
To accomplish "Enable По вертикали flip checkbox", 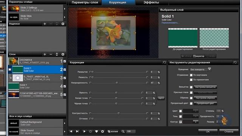I will pyautogui.click(x=191, y=75).
